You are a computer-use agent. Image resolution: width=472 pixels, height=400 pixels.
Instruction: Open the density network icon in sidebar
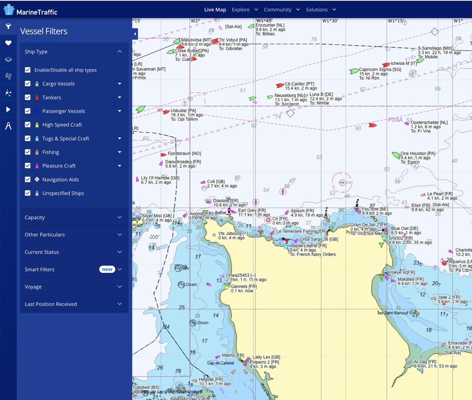point(8,93)
